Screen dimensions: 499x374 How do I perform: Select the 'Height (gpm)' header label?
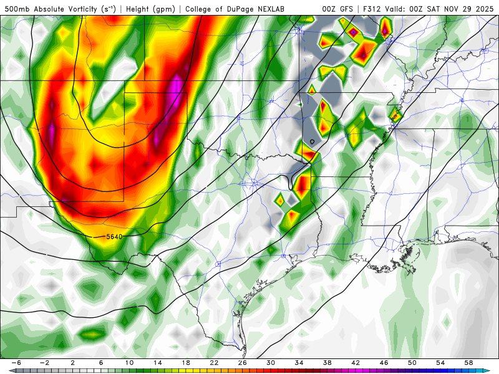click(150, 9)
